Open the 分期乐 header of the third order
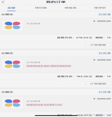 tap(7, 92)
